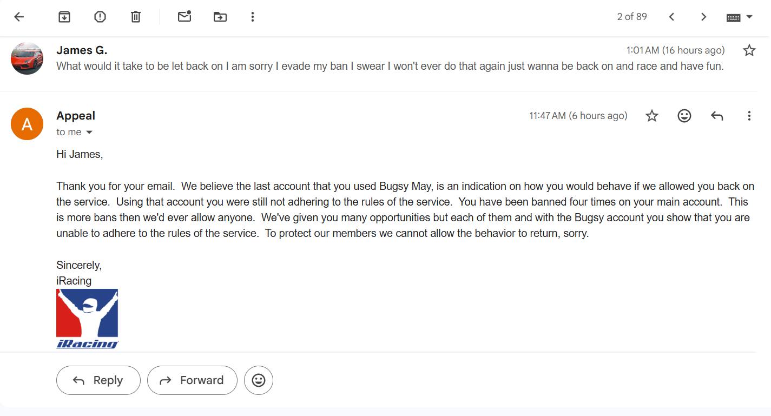Click the iRacing logo image in signature
Viewport: 771px width, 416px height.
[x=87, y=319]
